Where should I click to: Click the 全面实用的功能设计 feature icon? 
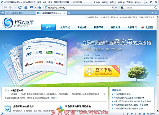(7, 109)
